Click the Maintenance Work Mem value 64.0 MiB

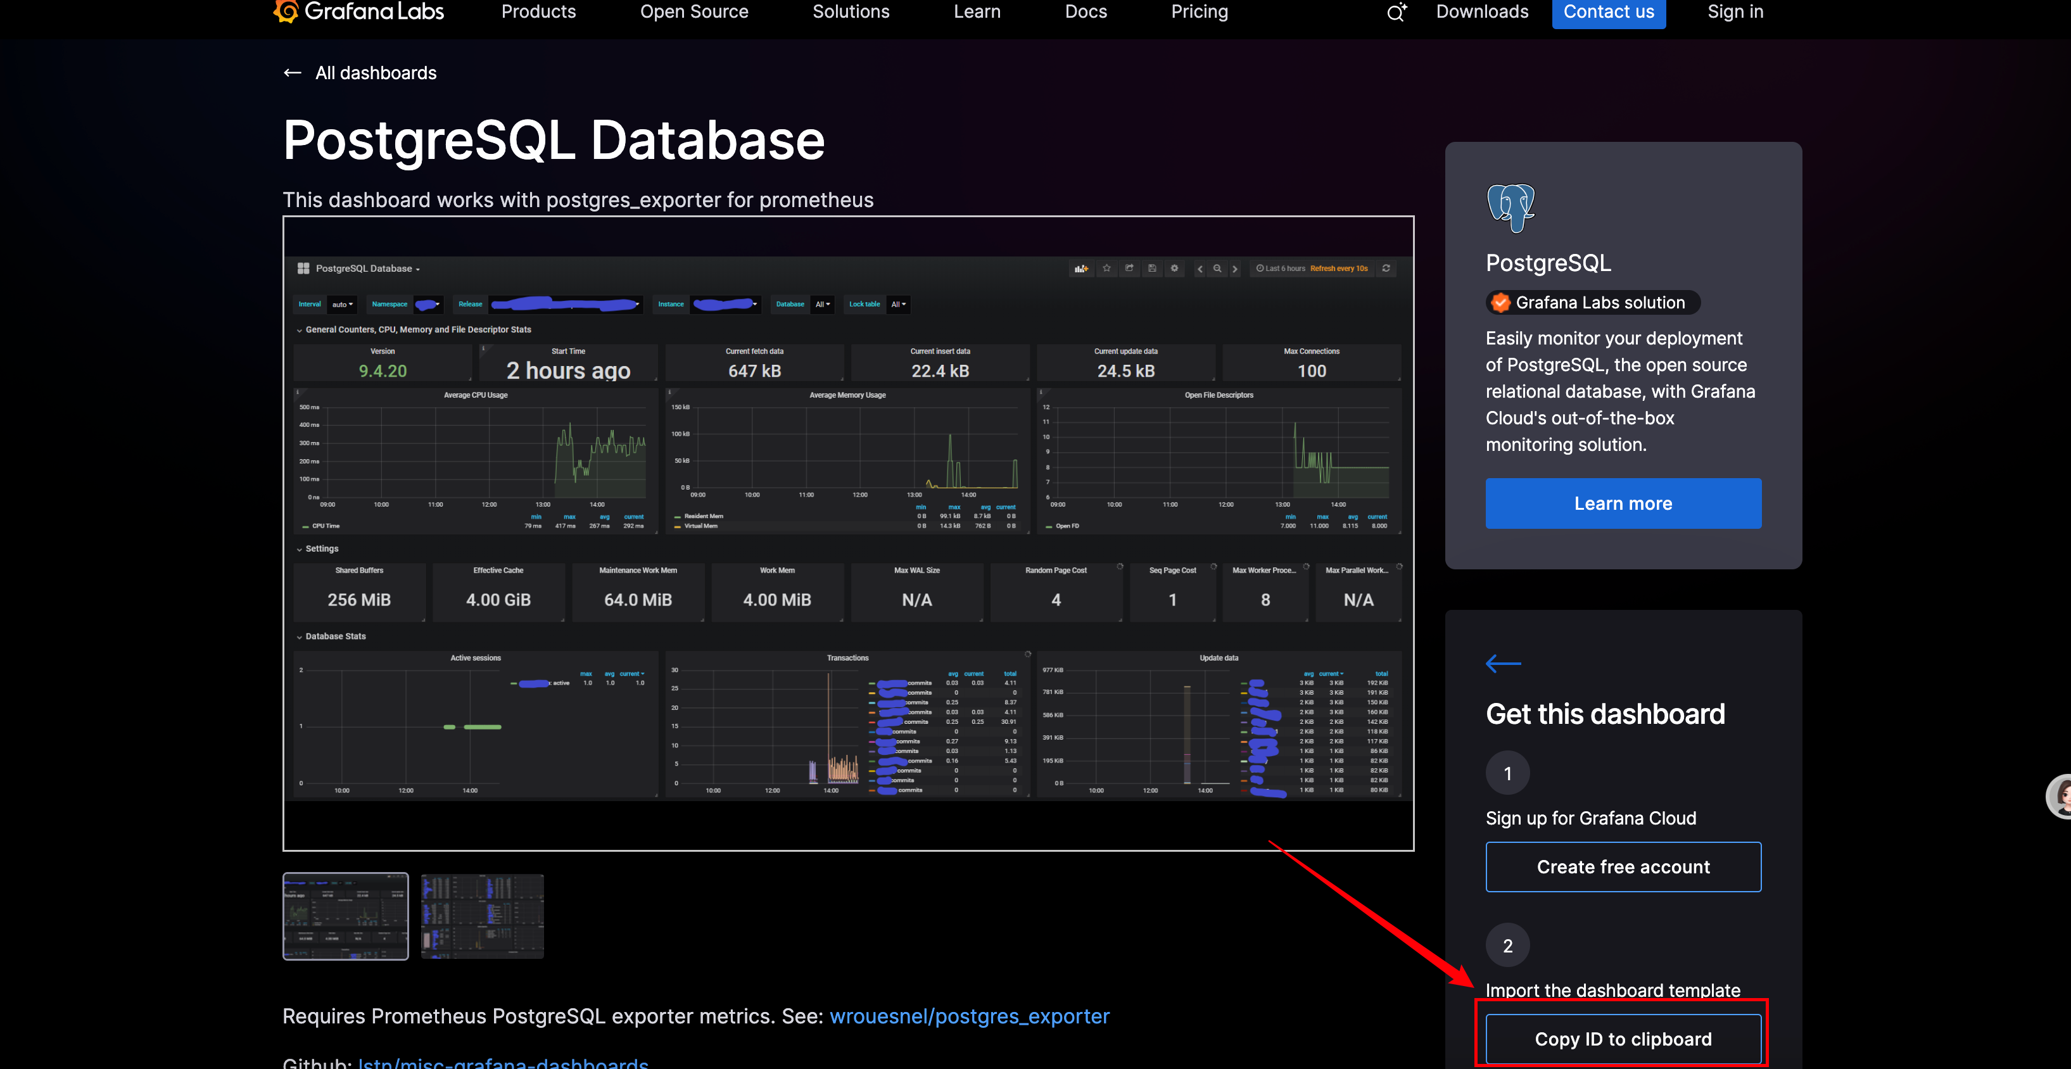[638, 600]
